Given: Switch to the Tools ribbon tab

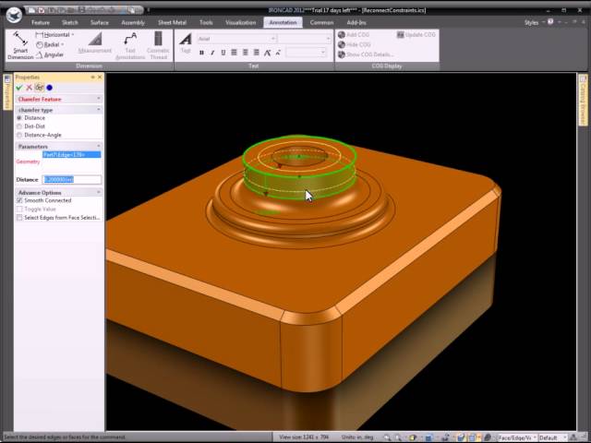Looking at the screenshot, I should 206,22.
